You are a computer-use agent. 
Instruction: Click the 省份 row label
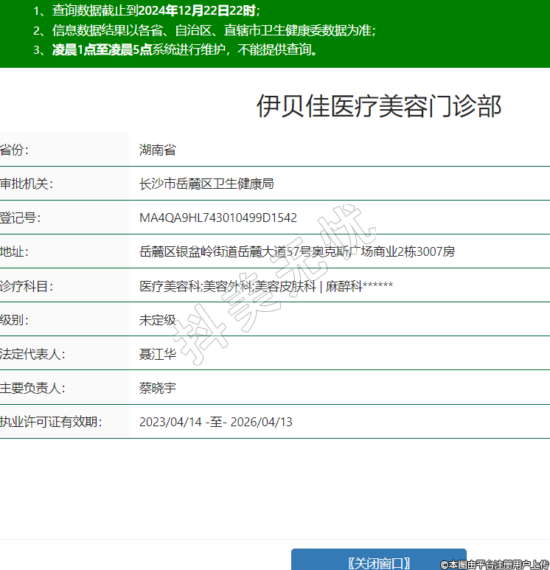[15, 150]
